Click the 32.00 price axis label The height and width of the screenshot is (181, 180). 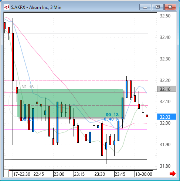point(165,123)
